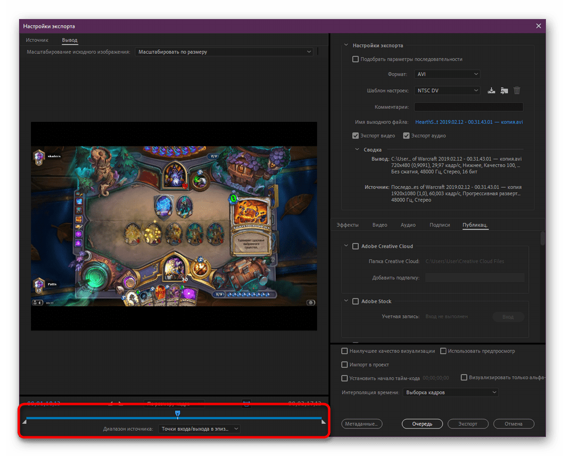Collapse the Сводка section
This screenshot has height=456, width=565.
pos(357,150)
